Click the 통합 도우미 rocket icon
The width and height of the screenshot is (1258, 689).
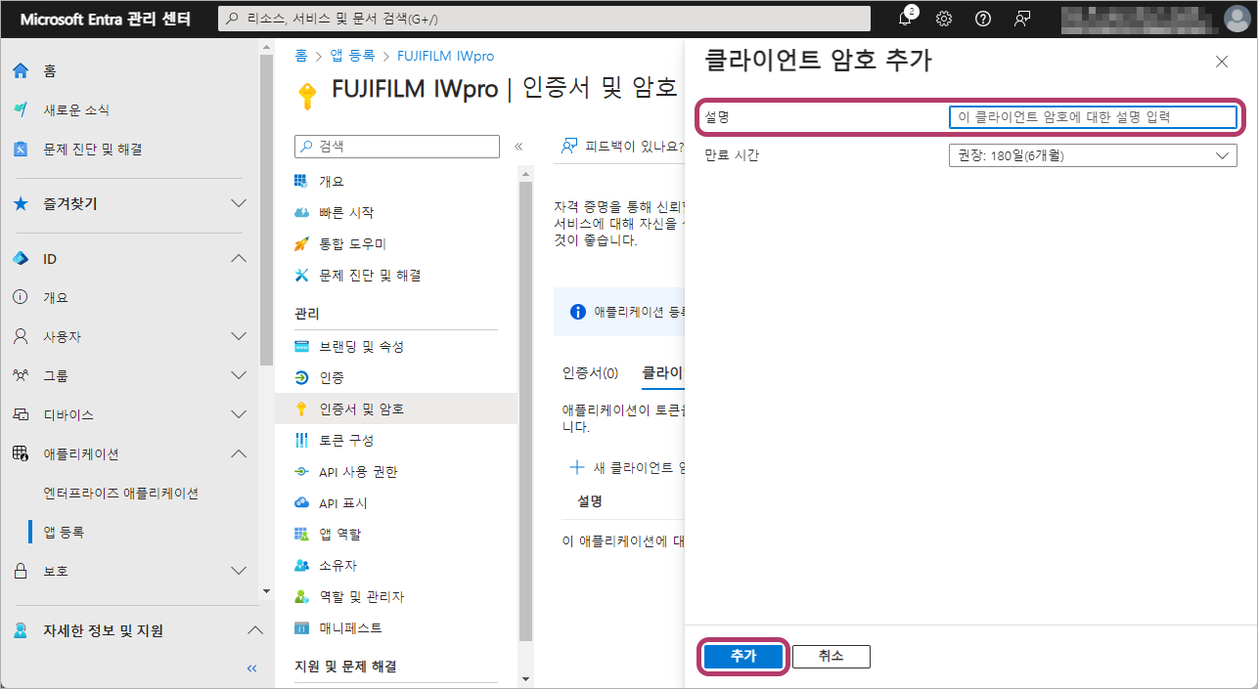pyautogui.click(x=301, y=243)
